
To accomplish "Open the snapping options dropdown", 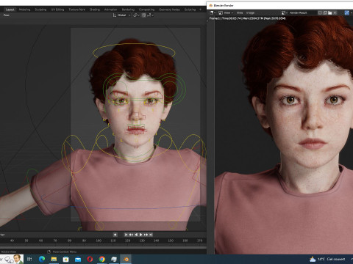I will 151,15.
